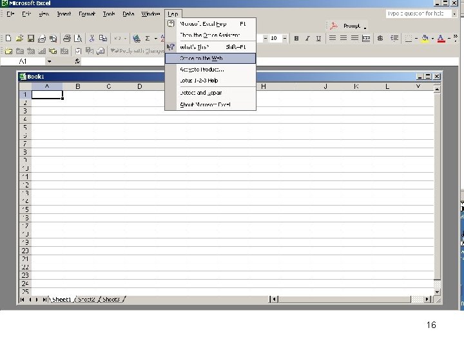
Task: Open the Name Box dropdown arrow
Action: pos(49,61)
